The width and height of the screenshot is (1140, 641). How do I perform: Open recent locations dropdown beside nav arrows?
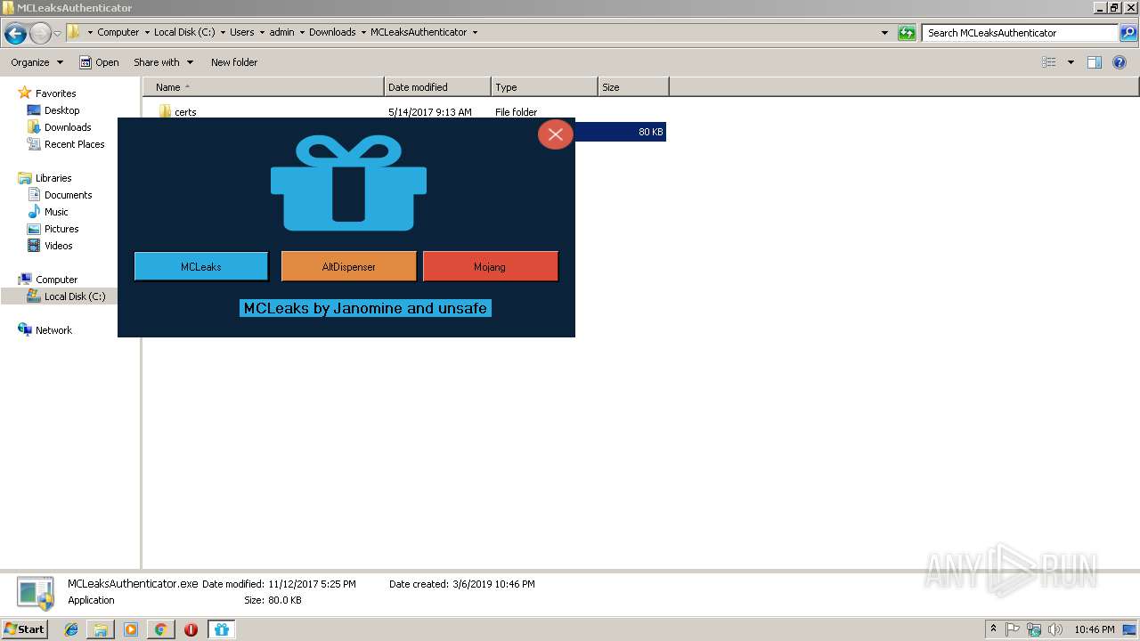(58, 33)
